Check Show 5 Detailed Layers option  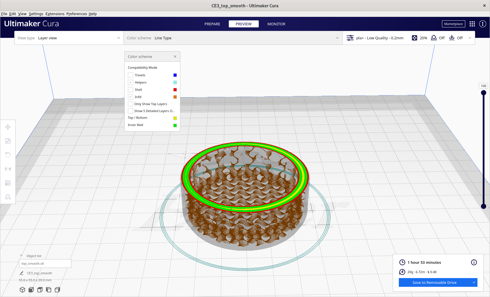(x=131, y=111)
